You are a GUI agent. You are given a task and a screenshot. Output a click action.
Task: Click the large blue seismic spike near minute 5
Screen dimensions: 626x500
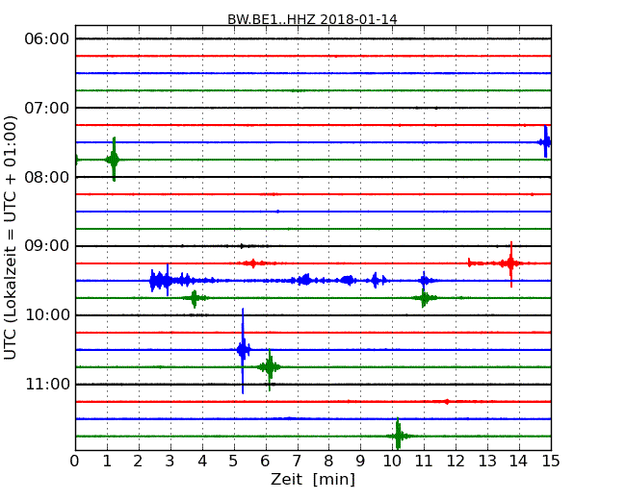(x=243, y=350)
